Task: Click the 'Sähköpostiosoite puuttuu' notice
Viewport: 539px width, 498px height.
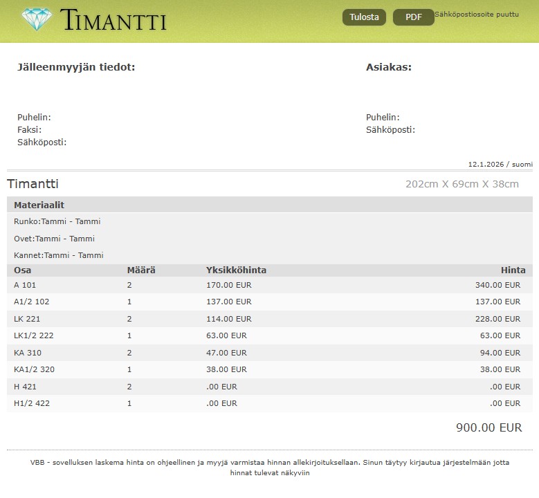Action: [476, 15]
